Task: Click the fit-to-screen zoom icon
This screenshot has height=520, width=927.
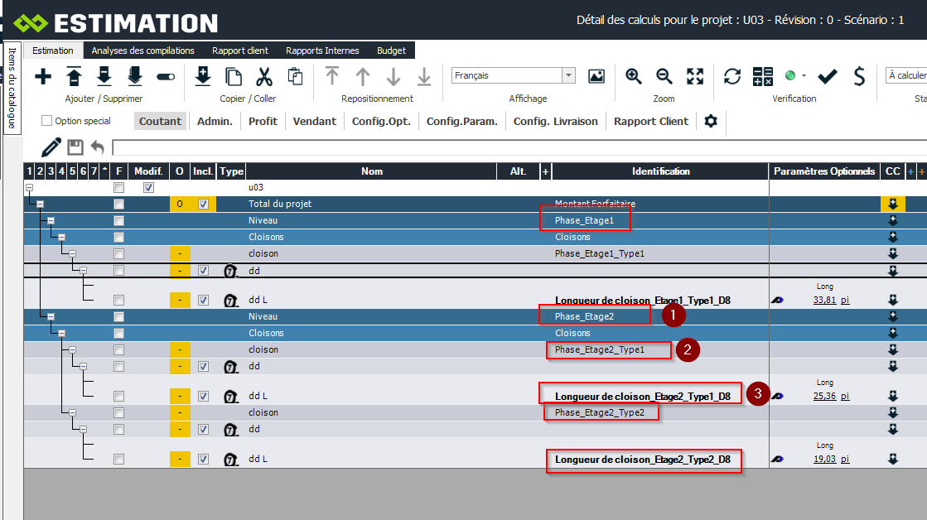Action: pos(695,76)
